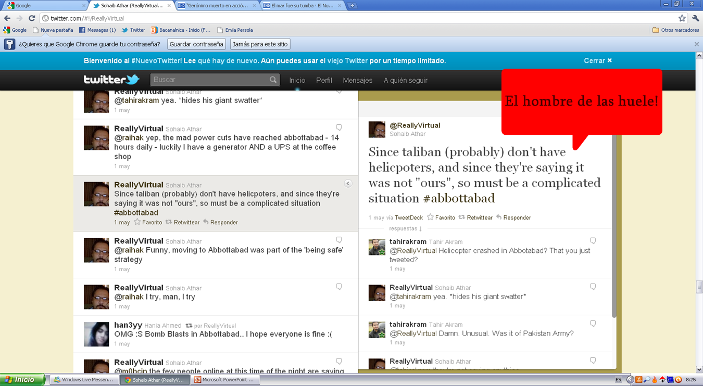Open the Bacanalnica bookmark
Viewport: 703px width, 386px height.
pos(181,30)
